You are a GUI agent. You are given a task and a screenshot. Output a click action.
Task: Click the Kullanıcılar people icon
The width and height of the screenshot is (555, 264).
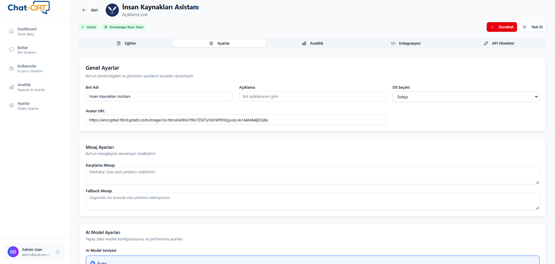tap(11, 69)
